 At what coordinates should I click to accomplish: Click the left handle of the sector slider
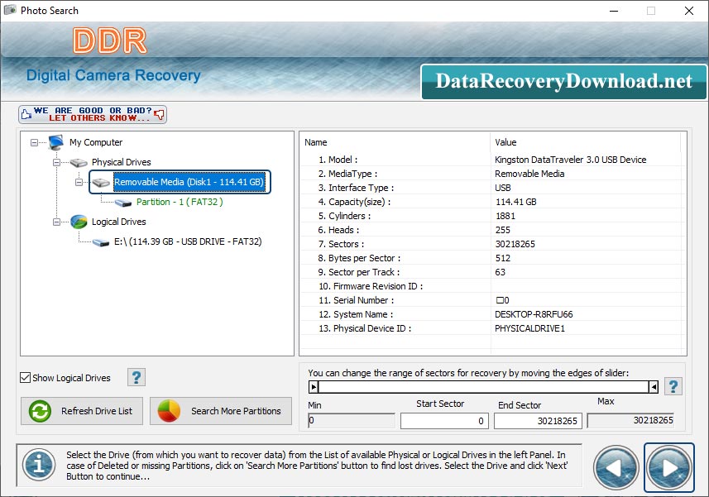314,387
